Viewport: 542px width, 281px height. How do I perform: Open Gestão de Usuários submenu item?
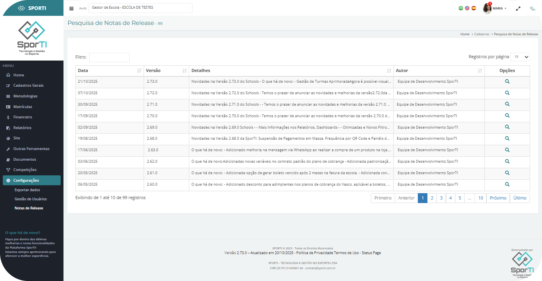[31, 199]
